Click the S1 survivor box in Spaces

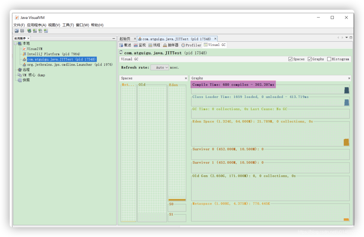tap(177, 218)
